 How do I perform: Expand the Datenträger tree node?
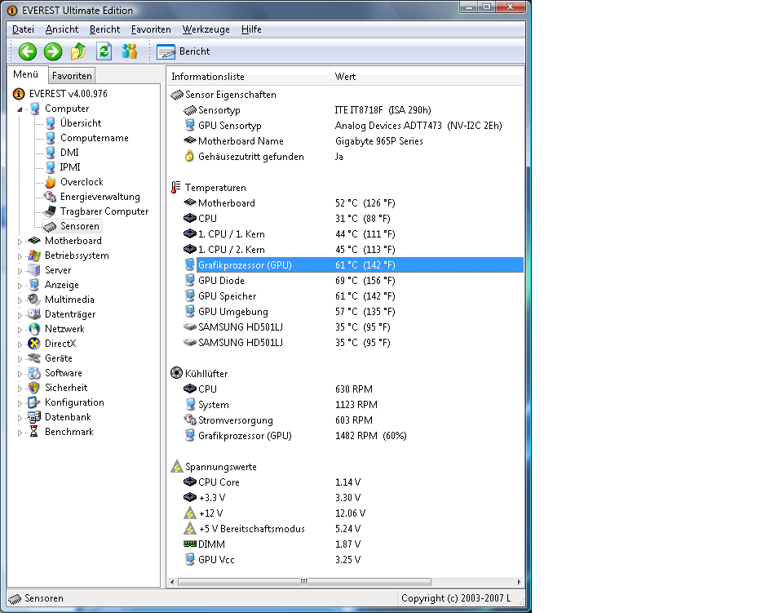(x=20, y=315)
